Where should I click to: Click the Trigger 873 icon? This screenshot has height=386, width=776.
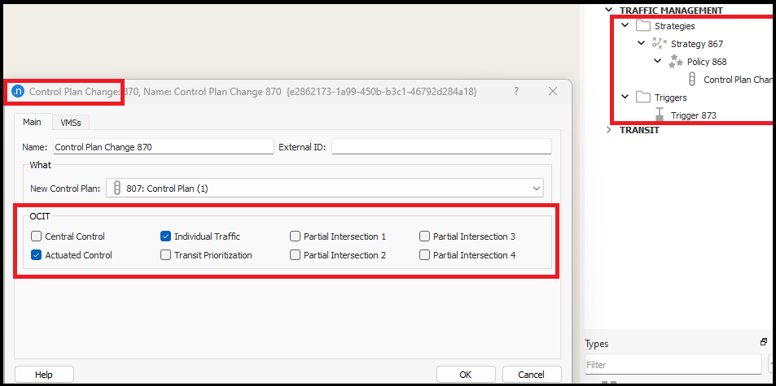(x=660, y=115)
